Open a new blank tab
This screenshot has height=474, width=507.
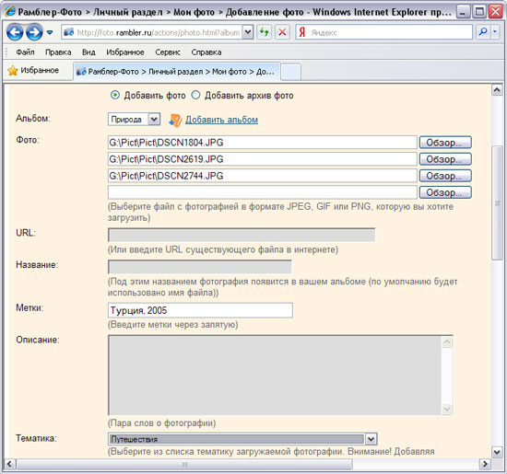pyautogui.click(x=290, y=72)
